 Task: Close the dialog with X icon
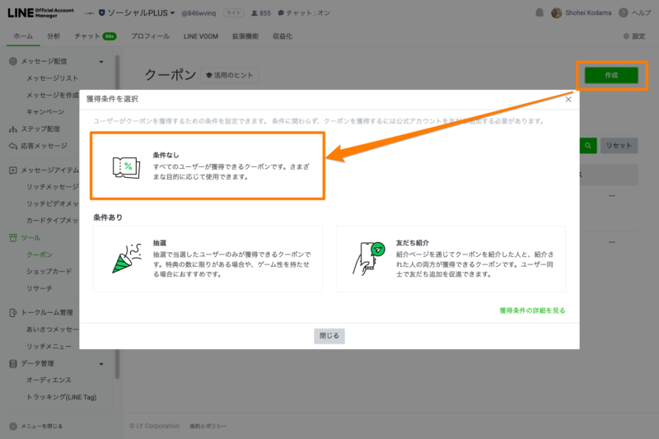tap(568, 99)
